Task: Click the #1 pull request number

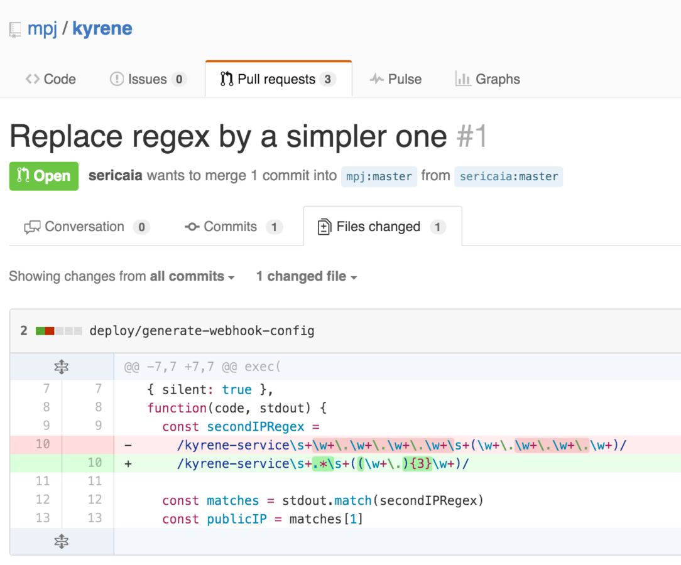Action: (x=472, y=136)
